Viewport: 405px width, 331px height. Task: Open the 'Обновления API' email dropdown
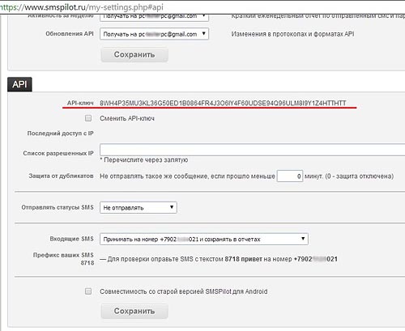154,34
